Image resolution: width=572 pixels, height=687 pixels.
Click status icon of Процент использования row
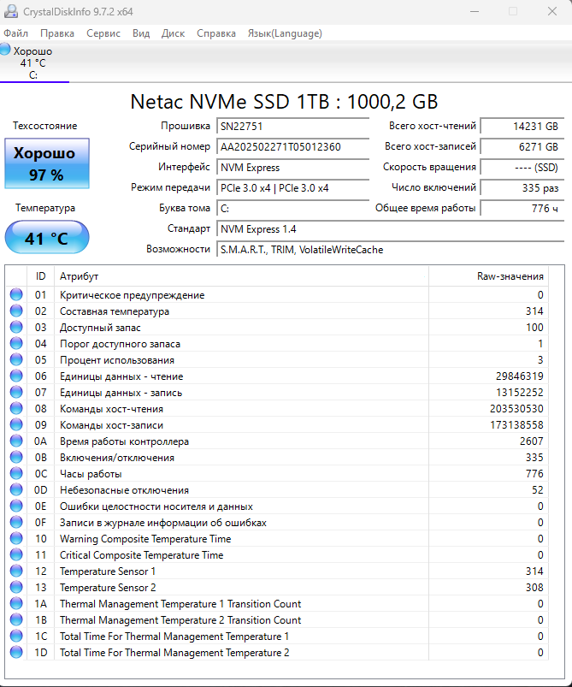16,359
